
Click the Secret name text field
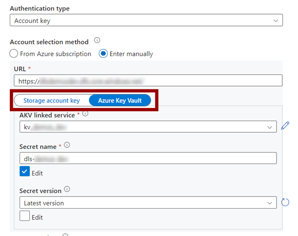[148, 158]
